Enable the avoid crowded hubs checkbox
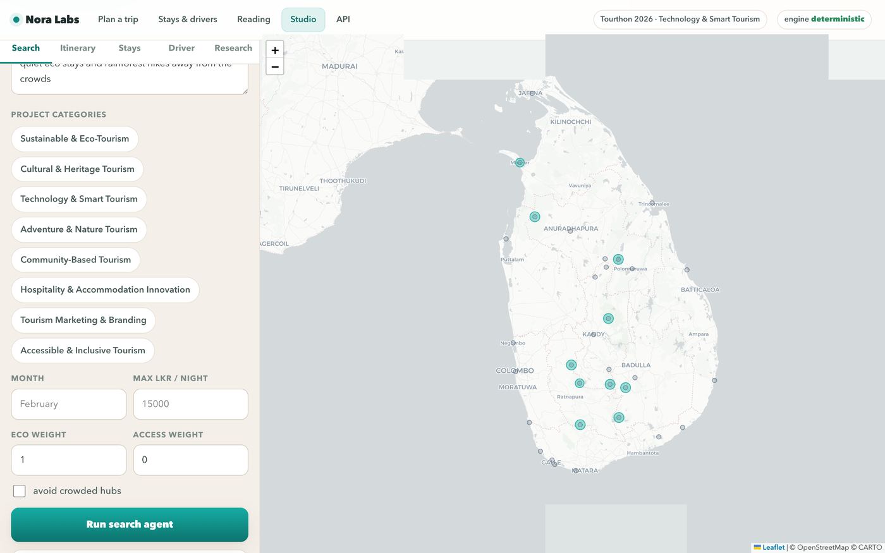885x553 pixels. click(20, 491)
